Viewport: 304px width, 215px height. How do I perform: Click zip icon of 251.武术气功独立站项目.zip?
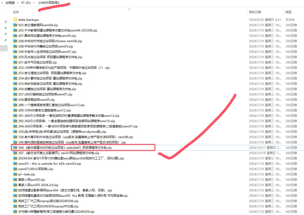pyautogui.click(x=15, y=62)
